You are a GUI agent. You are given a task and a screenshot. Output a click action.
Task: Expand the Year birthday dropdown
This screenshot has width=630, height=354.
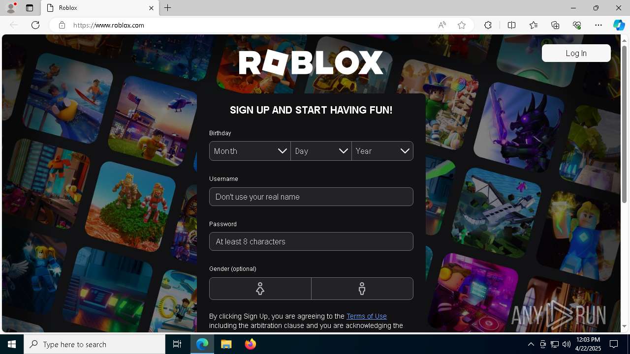point(382,151)
